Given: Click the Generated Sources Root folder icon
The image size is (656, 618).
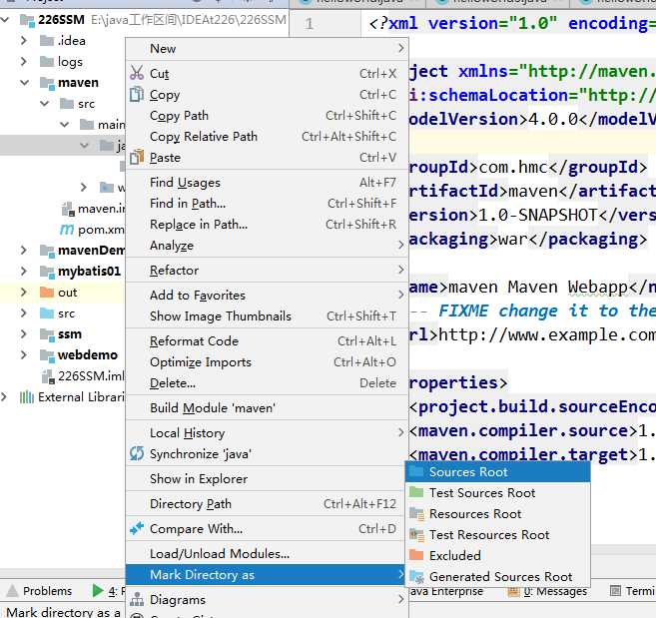Looking at the screenshot, I should (416, 577).
